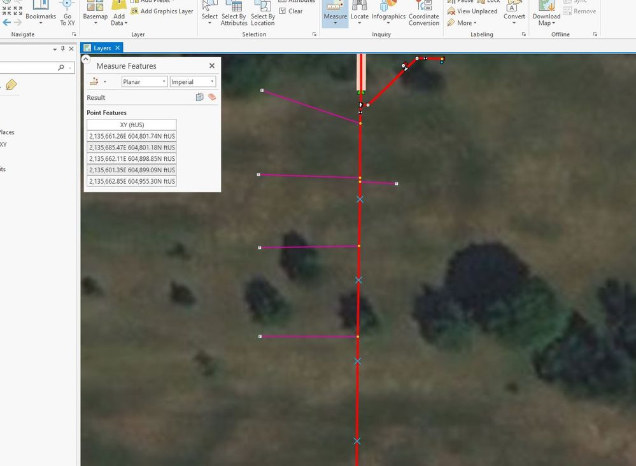
Task: Open the Basemap gallery
Action: point(95,13)
